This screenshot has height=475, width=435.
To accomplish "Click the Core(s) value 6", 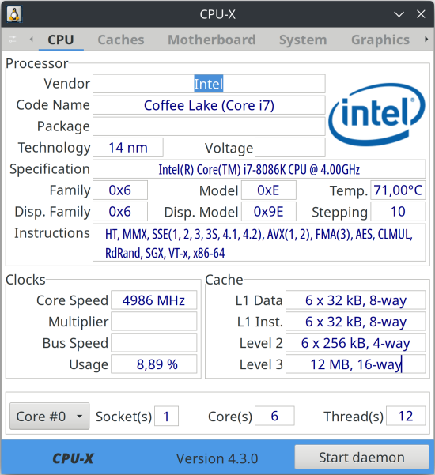I will [x=274, y=417].
